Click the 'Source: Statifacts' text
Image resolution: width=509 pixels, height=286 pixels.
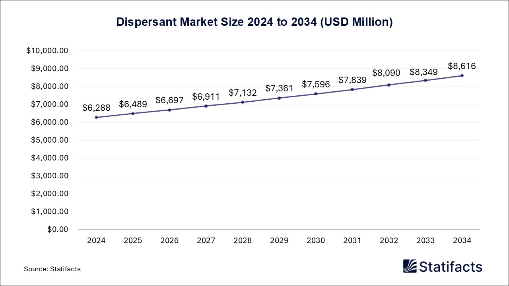(x=52, y=269)
